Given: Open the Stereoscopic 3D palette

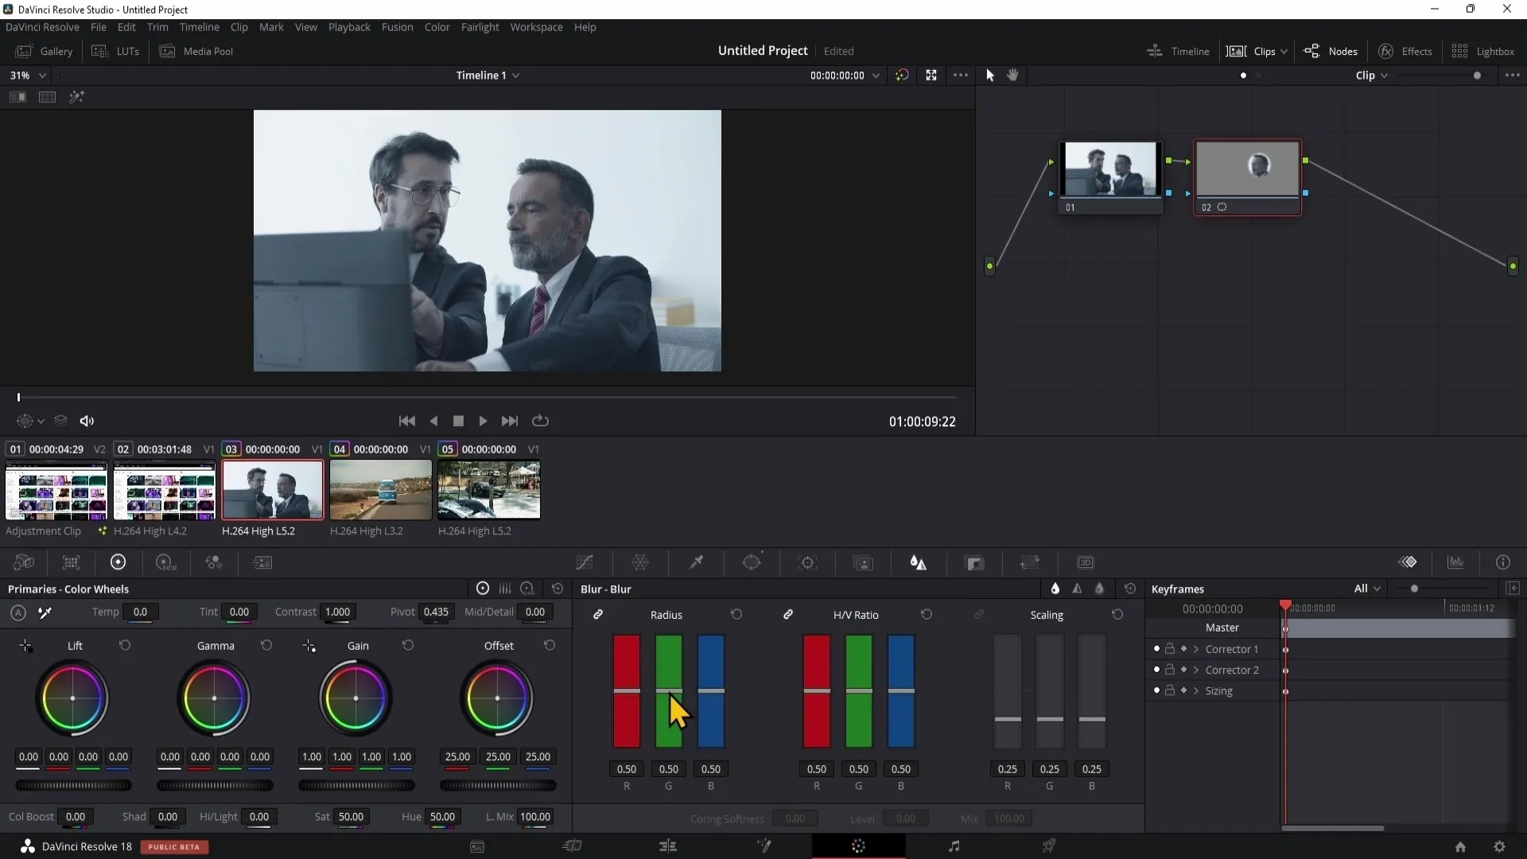Looking at the screenshot, I should point(1086,562).
